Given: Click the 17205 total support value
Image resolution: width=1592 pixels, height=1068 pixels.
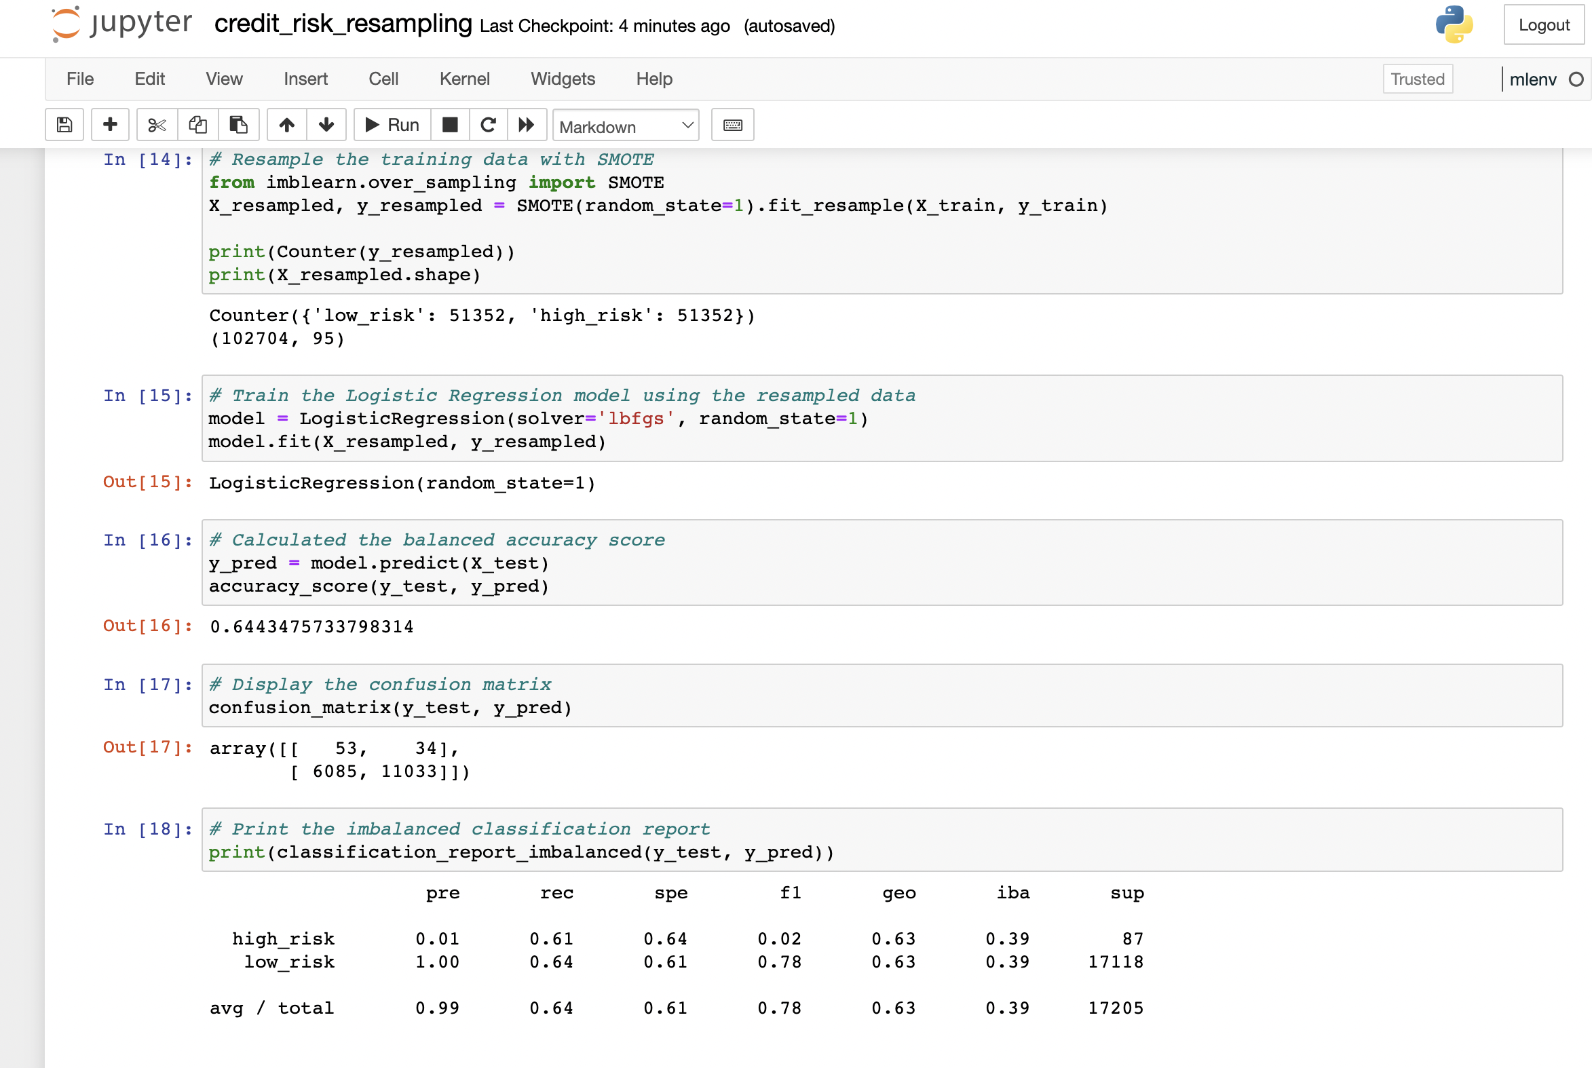Looking at the screenshot, I should [x=1116, y=1008].
